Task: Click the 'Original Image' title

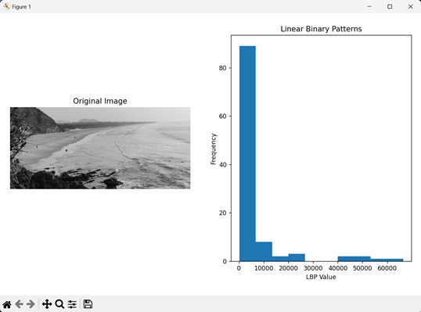Action: click(100, 101)
